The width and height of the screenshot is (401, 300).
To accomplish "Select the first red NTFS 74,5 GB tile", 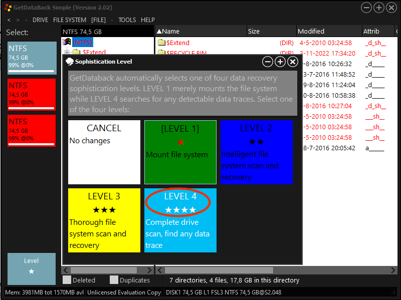I will click(32, 95).
